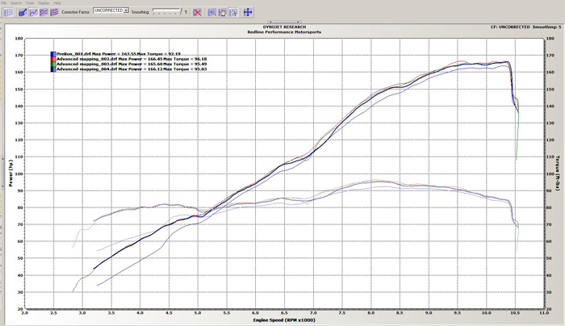The image size is (565, 326).
Task: Click the 'Smoothing: 5' chart label
Action: coord(546,27)
